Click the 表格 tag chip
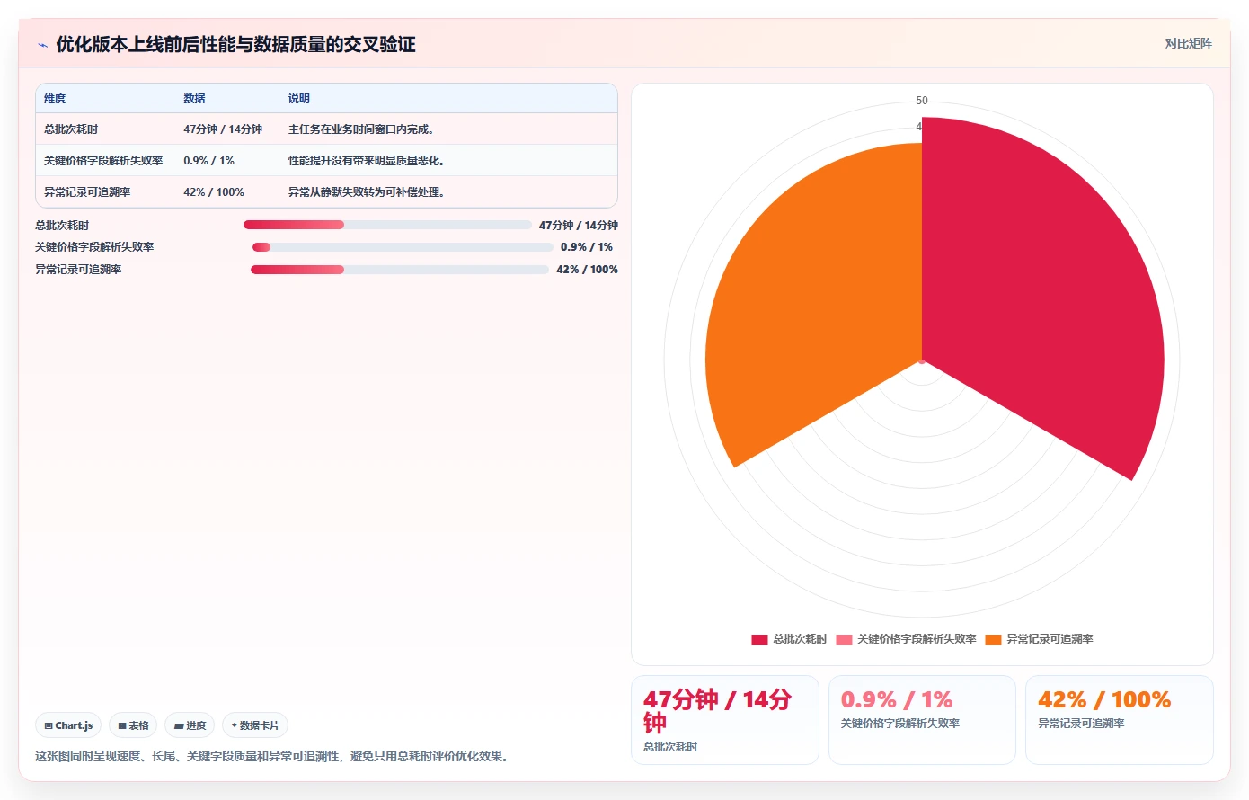The height and width of the screenshot is (800, 1249). click(x=133, y=725)
